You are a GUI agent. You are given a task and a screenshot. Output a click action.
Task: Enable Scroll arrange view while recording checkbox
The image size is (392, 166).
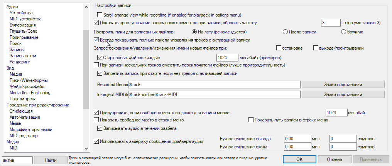click(x=100, y=15)
